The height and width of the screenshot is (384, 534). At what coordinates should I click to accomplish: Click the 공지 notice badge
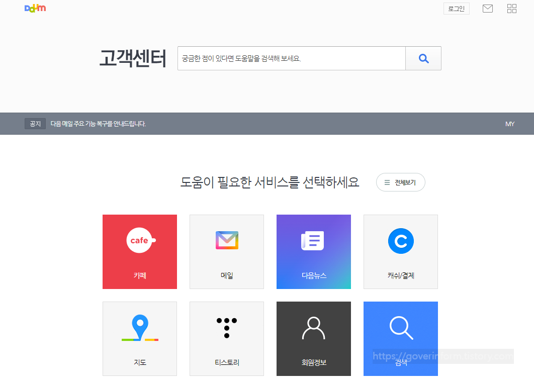point(35,124)
